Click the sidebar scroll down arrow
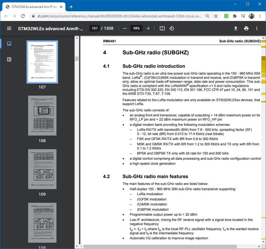The image size is (266, 249). 77,246
